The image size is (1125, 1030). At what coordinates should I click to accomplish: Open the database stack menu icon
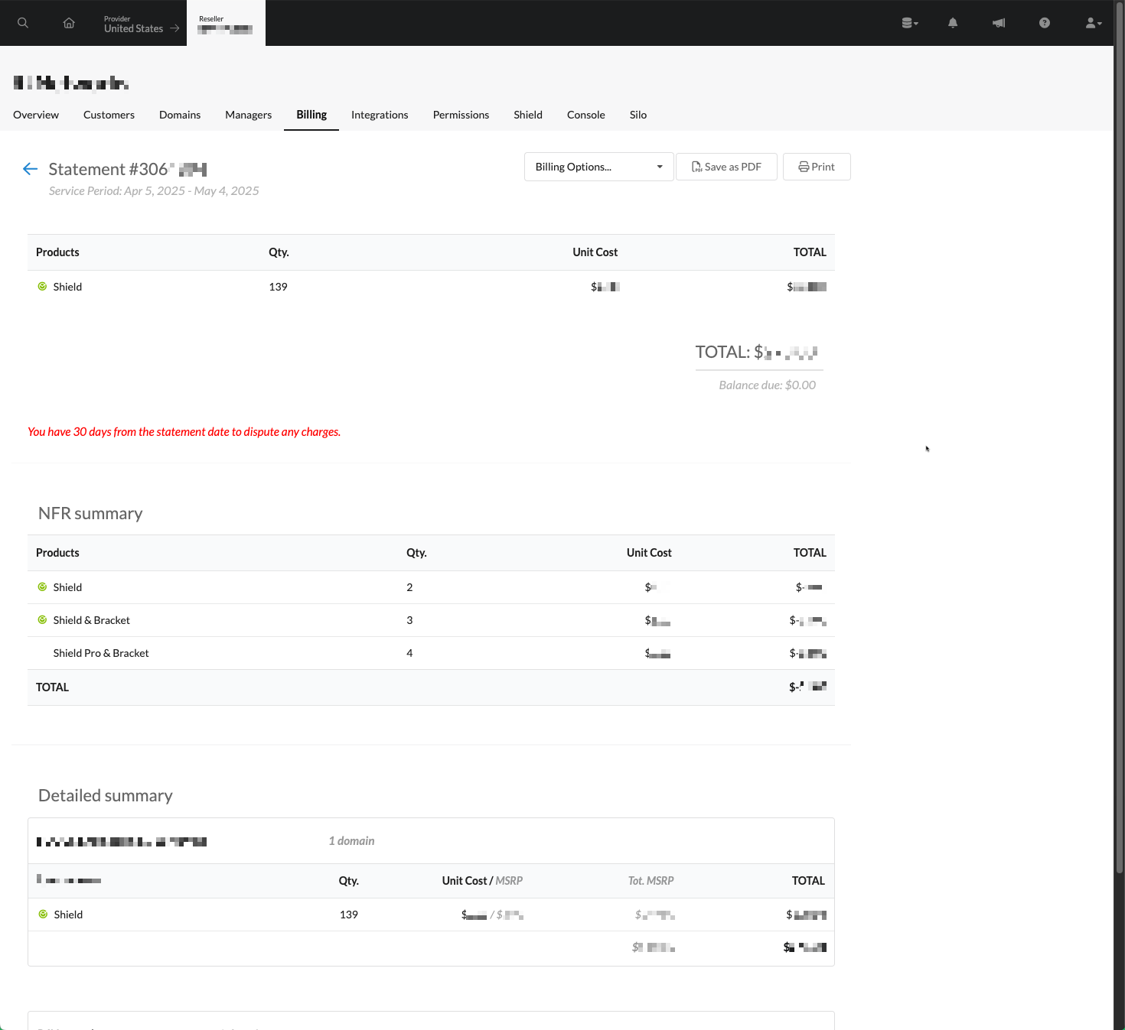909,23
